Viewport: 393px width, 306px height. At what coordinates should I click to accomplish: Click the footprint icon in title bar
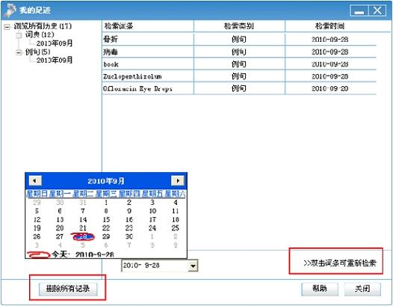click(10, 10)
